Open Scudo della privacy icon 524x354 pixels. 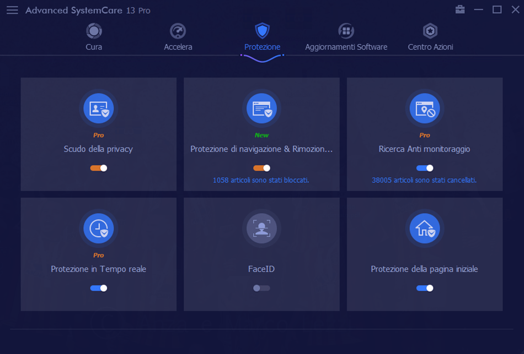tap(99, 108)
